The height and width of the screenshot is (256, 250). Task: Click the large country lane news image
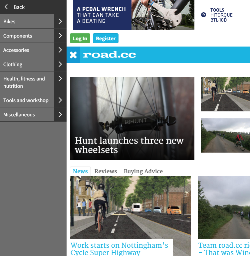224,207
